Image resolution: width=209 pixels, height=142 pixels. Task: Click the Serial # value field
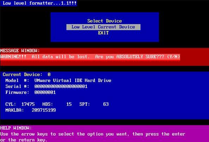point(61,86)
